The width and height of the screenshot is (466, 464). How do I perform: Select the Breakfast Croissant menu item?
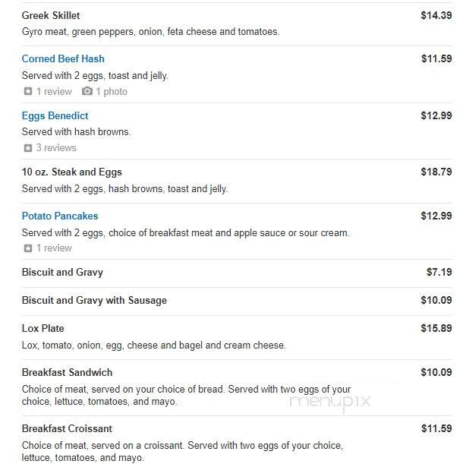pyautogui.click(x=67, y=428)
